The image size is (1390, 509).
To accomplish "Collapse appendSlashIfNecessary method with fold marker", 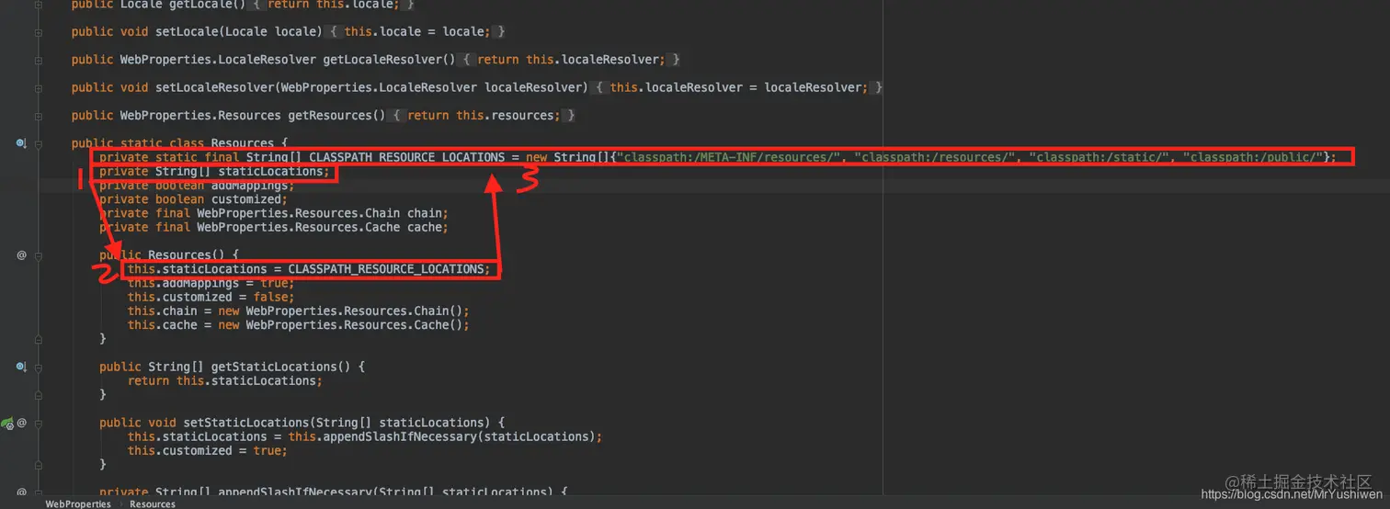I will pos(39,492).
